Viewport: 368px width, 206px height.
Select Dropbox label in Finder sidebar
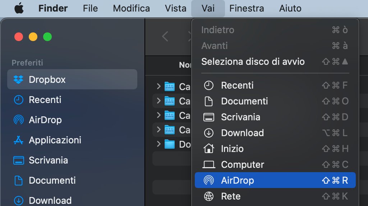47,80
